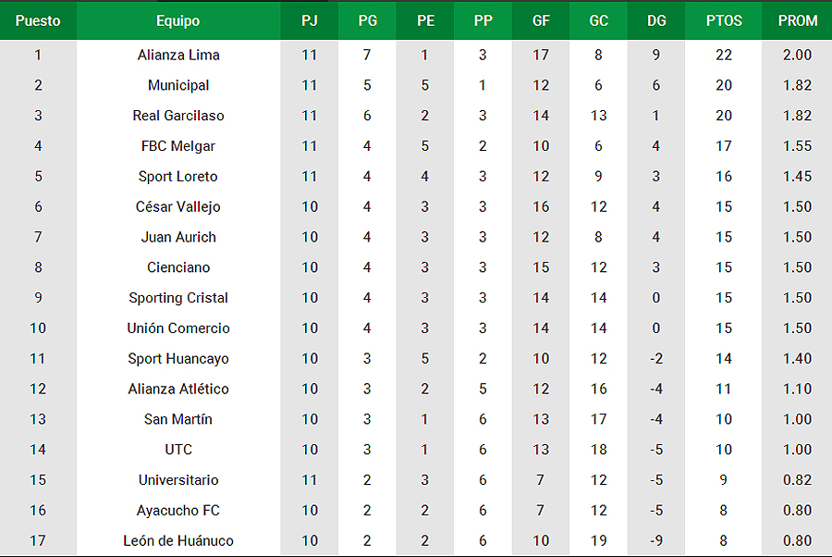Open León de Huánuco team entry
832x557 pixels.
(x=178, y=540)
